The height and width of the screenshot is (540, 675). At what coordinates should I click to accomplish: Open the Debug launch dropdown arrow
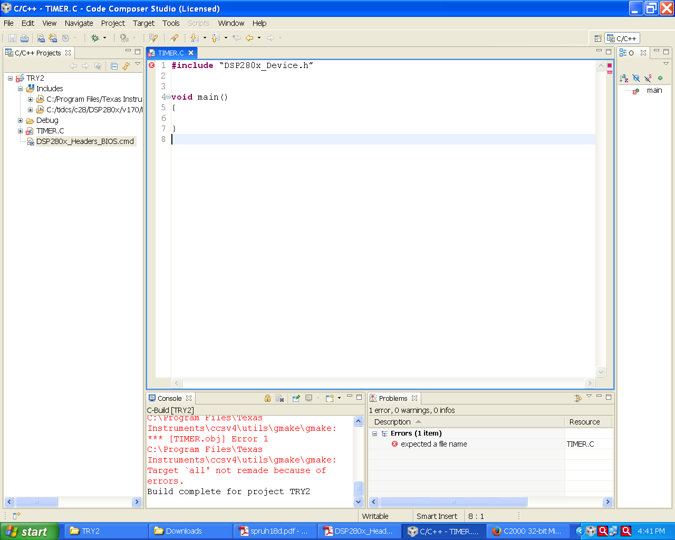104,38
